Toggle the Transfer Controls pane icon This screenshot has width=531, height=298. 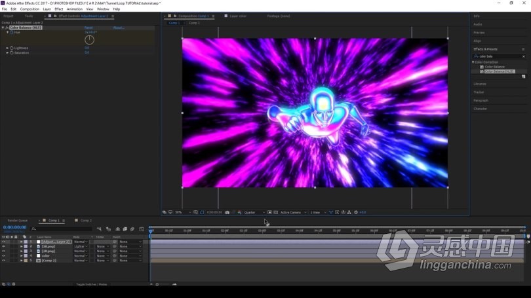(9, 284)
